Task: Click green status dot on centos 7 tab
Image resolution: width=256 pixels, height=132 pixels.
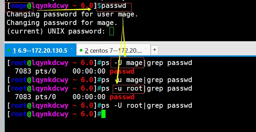Action: [81, 50]
